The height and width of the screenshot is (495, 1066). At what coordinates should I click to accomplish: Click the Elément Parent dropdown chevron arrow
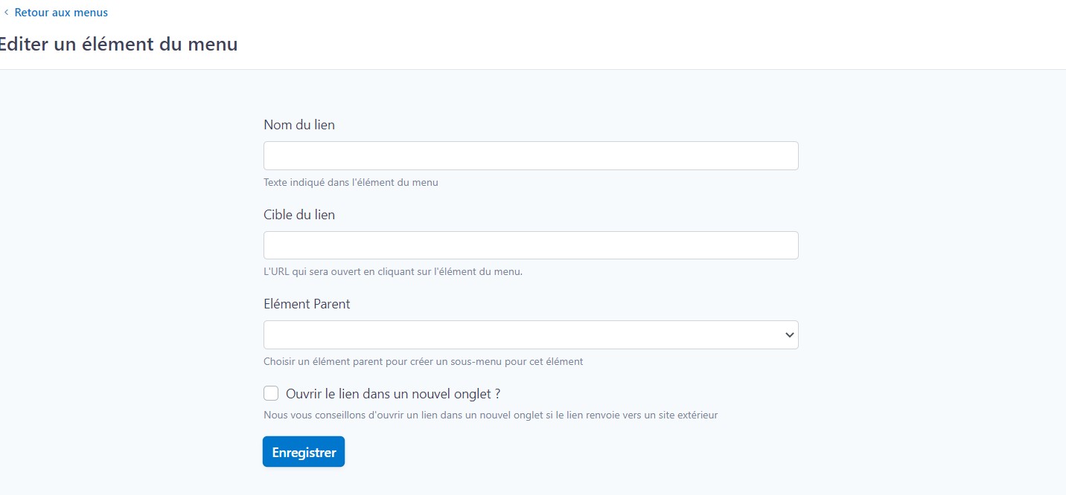[789, 335]
